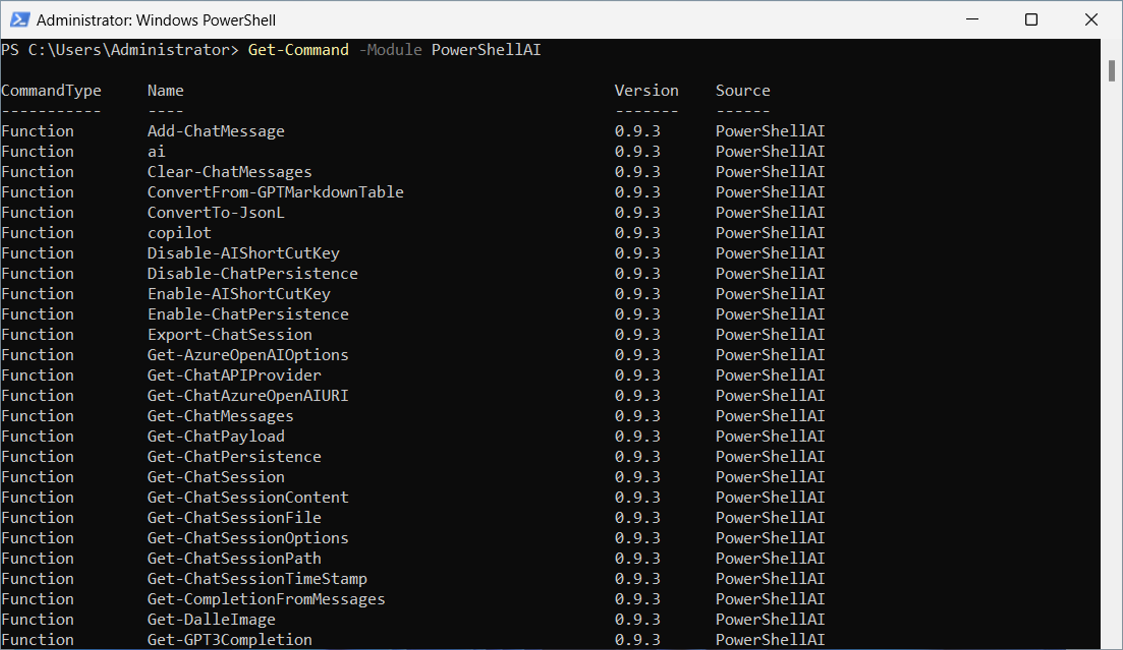Screen dimensions: 1123x650
Task: Click the -Module parameter in the command
Action: tap(390, 50)
